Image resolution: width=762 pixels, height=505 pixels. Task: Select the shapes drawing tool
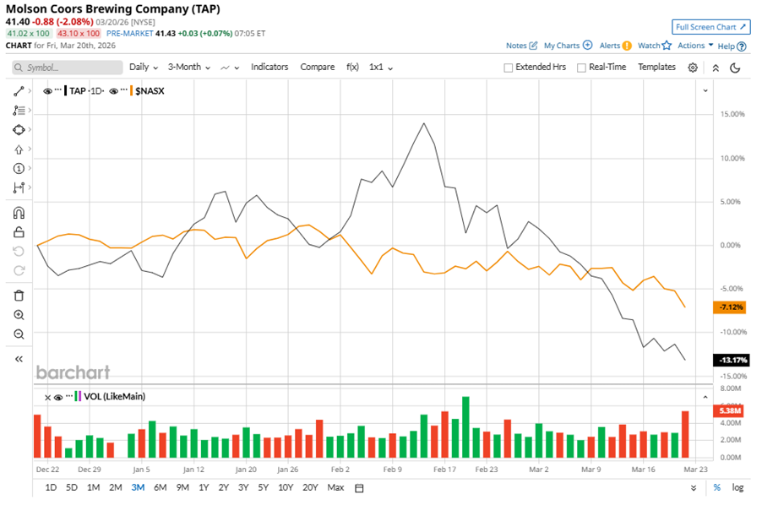(19, 130)
